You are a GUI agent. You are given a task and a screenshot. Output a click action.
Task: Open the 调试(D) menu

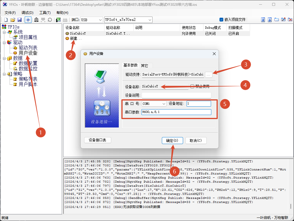[27, 12]
